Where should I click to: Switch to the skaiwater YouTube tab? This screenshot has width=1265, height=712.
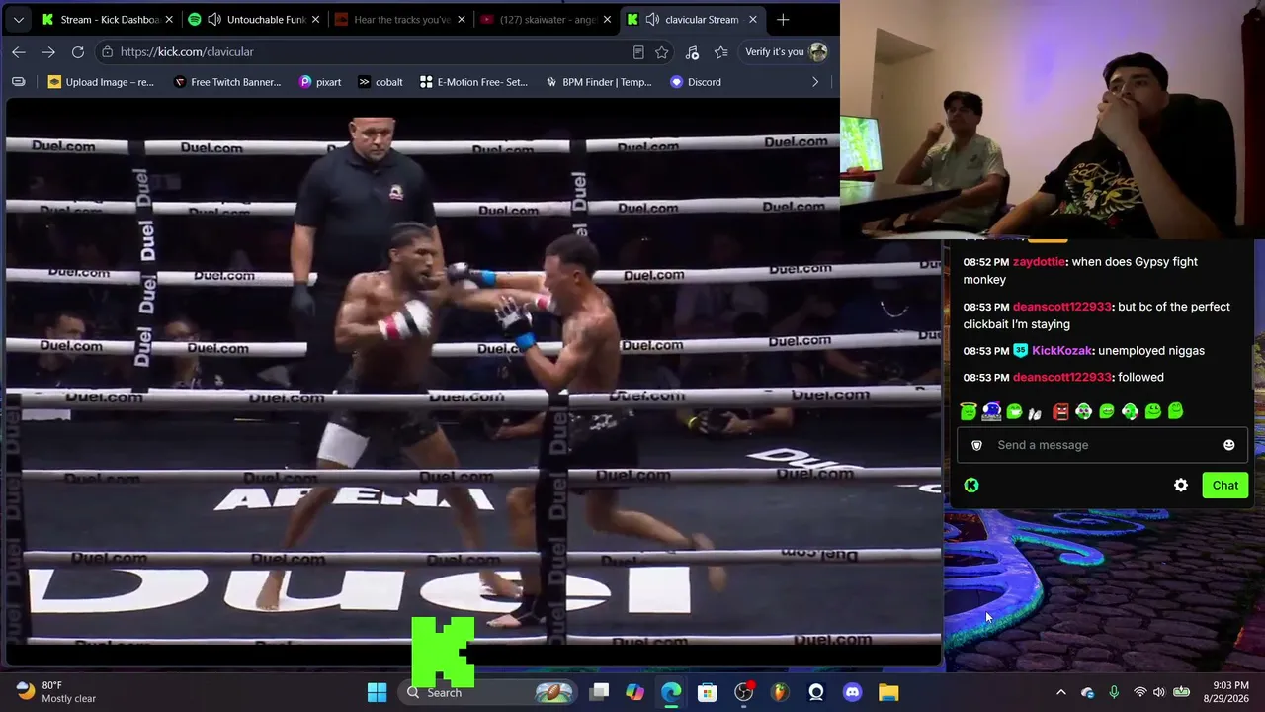[546, 20]
